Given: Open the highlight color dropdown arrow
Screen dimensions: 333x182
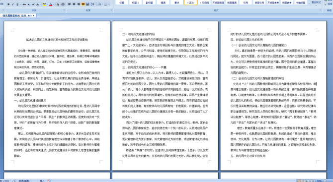Looking at the screenshot, I should [x=47, y=4].
